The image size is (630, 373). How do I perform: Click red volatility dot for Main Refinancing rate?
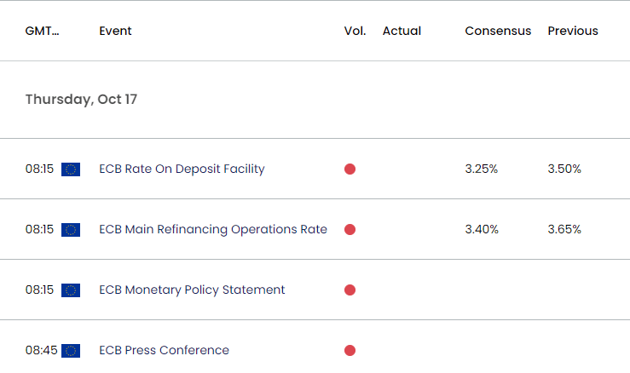coord(350,230)
